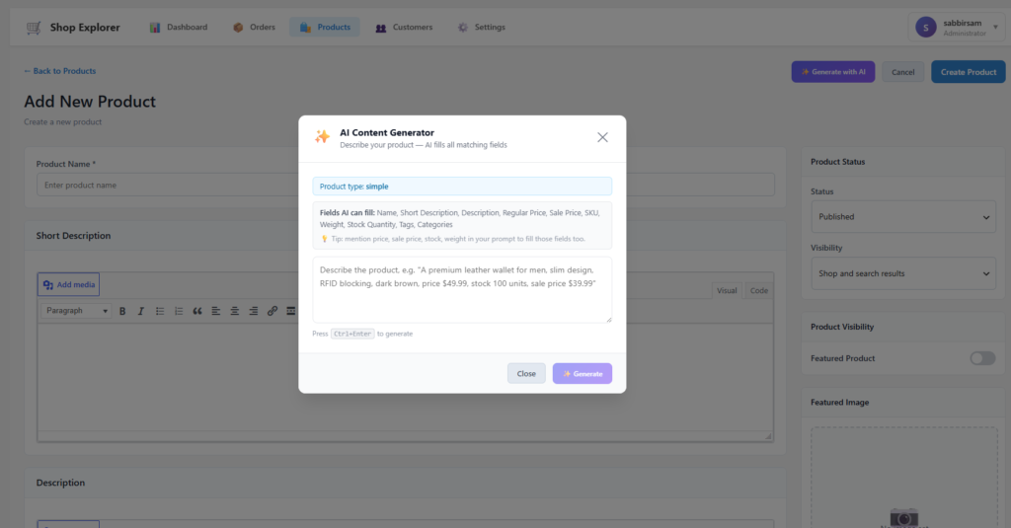Viewport: 1011px width, 528px height.
Task: Click the Shop Explorer cart logo icon
Action: (34, 28)
